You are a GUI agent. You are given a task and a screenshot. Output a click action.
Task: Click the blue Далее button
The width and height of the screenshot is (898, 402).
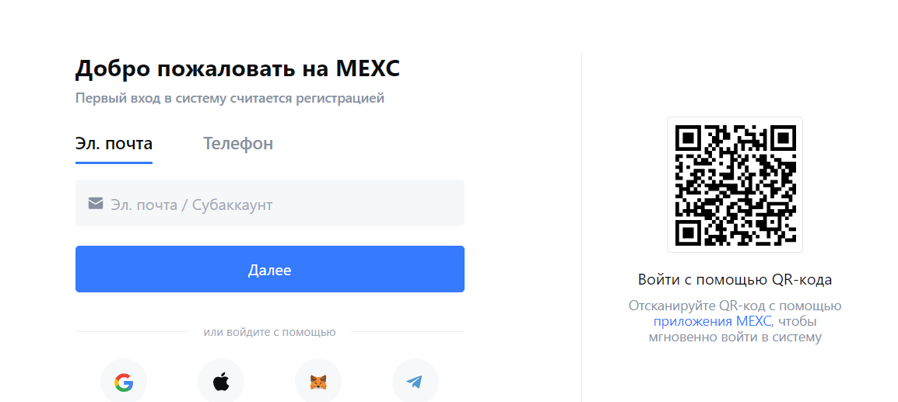pos(270,269)
